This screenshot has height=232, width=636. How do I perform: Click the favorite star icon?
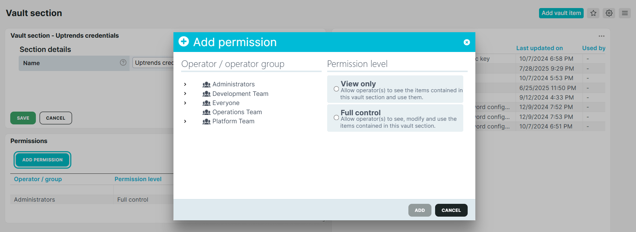click(593, 13)
